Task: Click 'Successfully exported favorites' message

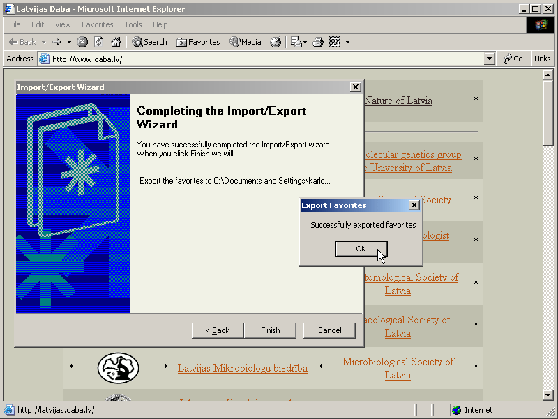Action: tap(363, 225)
